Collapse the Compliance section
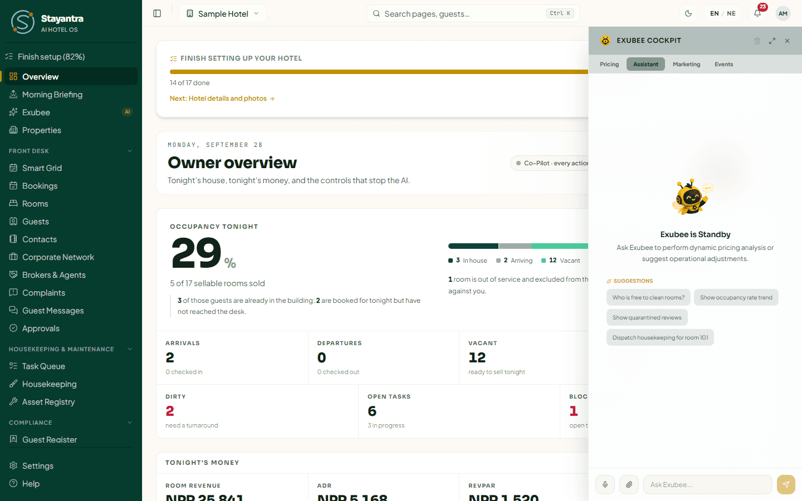 (71, 423)
